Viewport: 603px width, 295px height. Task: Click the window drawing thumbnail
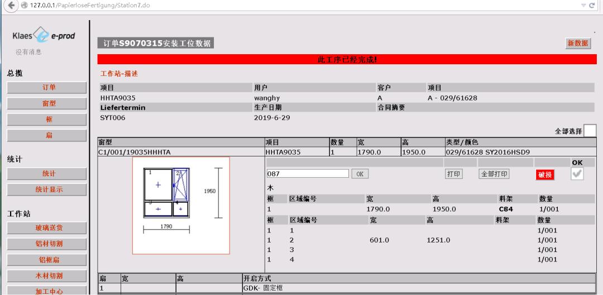(181, 206)
